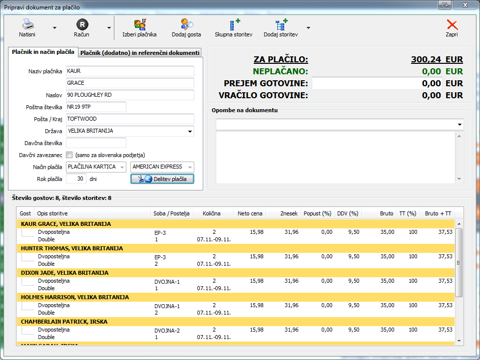Click the Skupna storitev icon
The image size is (480, 360).
tap(233, 24)
